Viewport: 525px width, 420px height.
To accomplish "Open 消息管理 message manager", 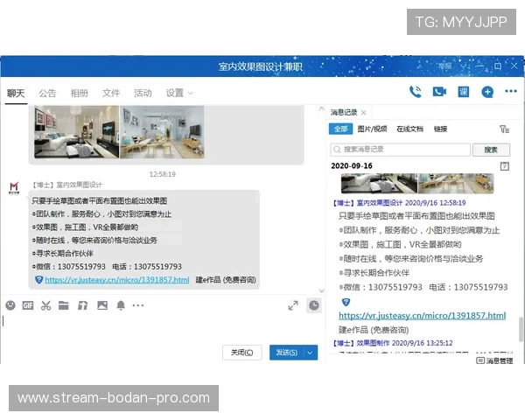I will [494, 360].
